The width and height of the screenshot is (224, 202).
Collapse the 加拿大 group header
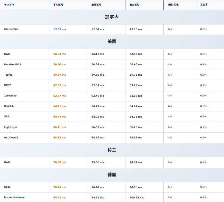point(112,17)
